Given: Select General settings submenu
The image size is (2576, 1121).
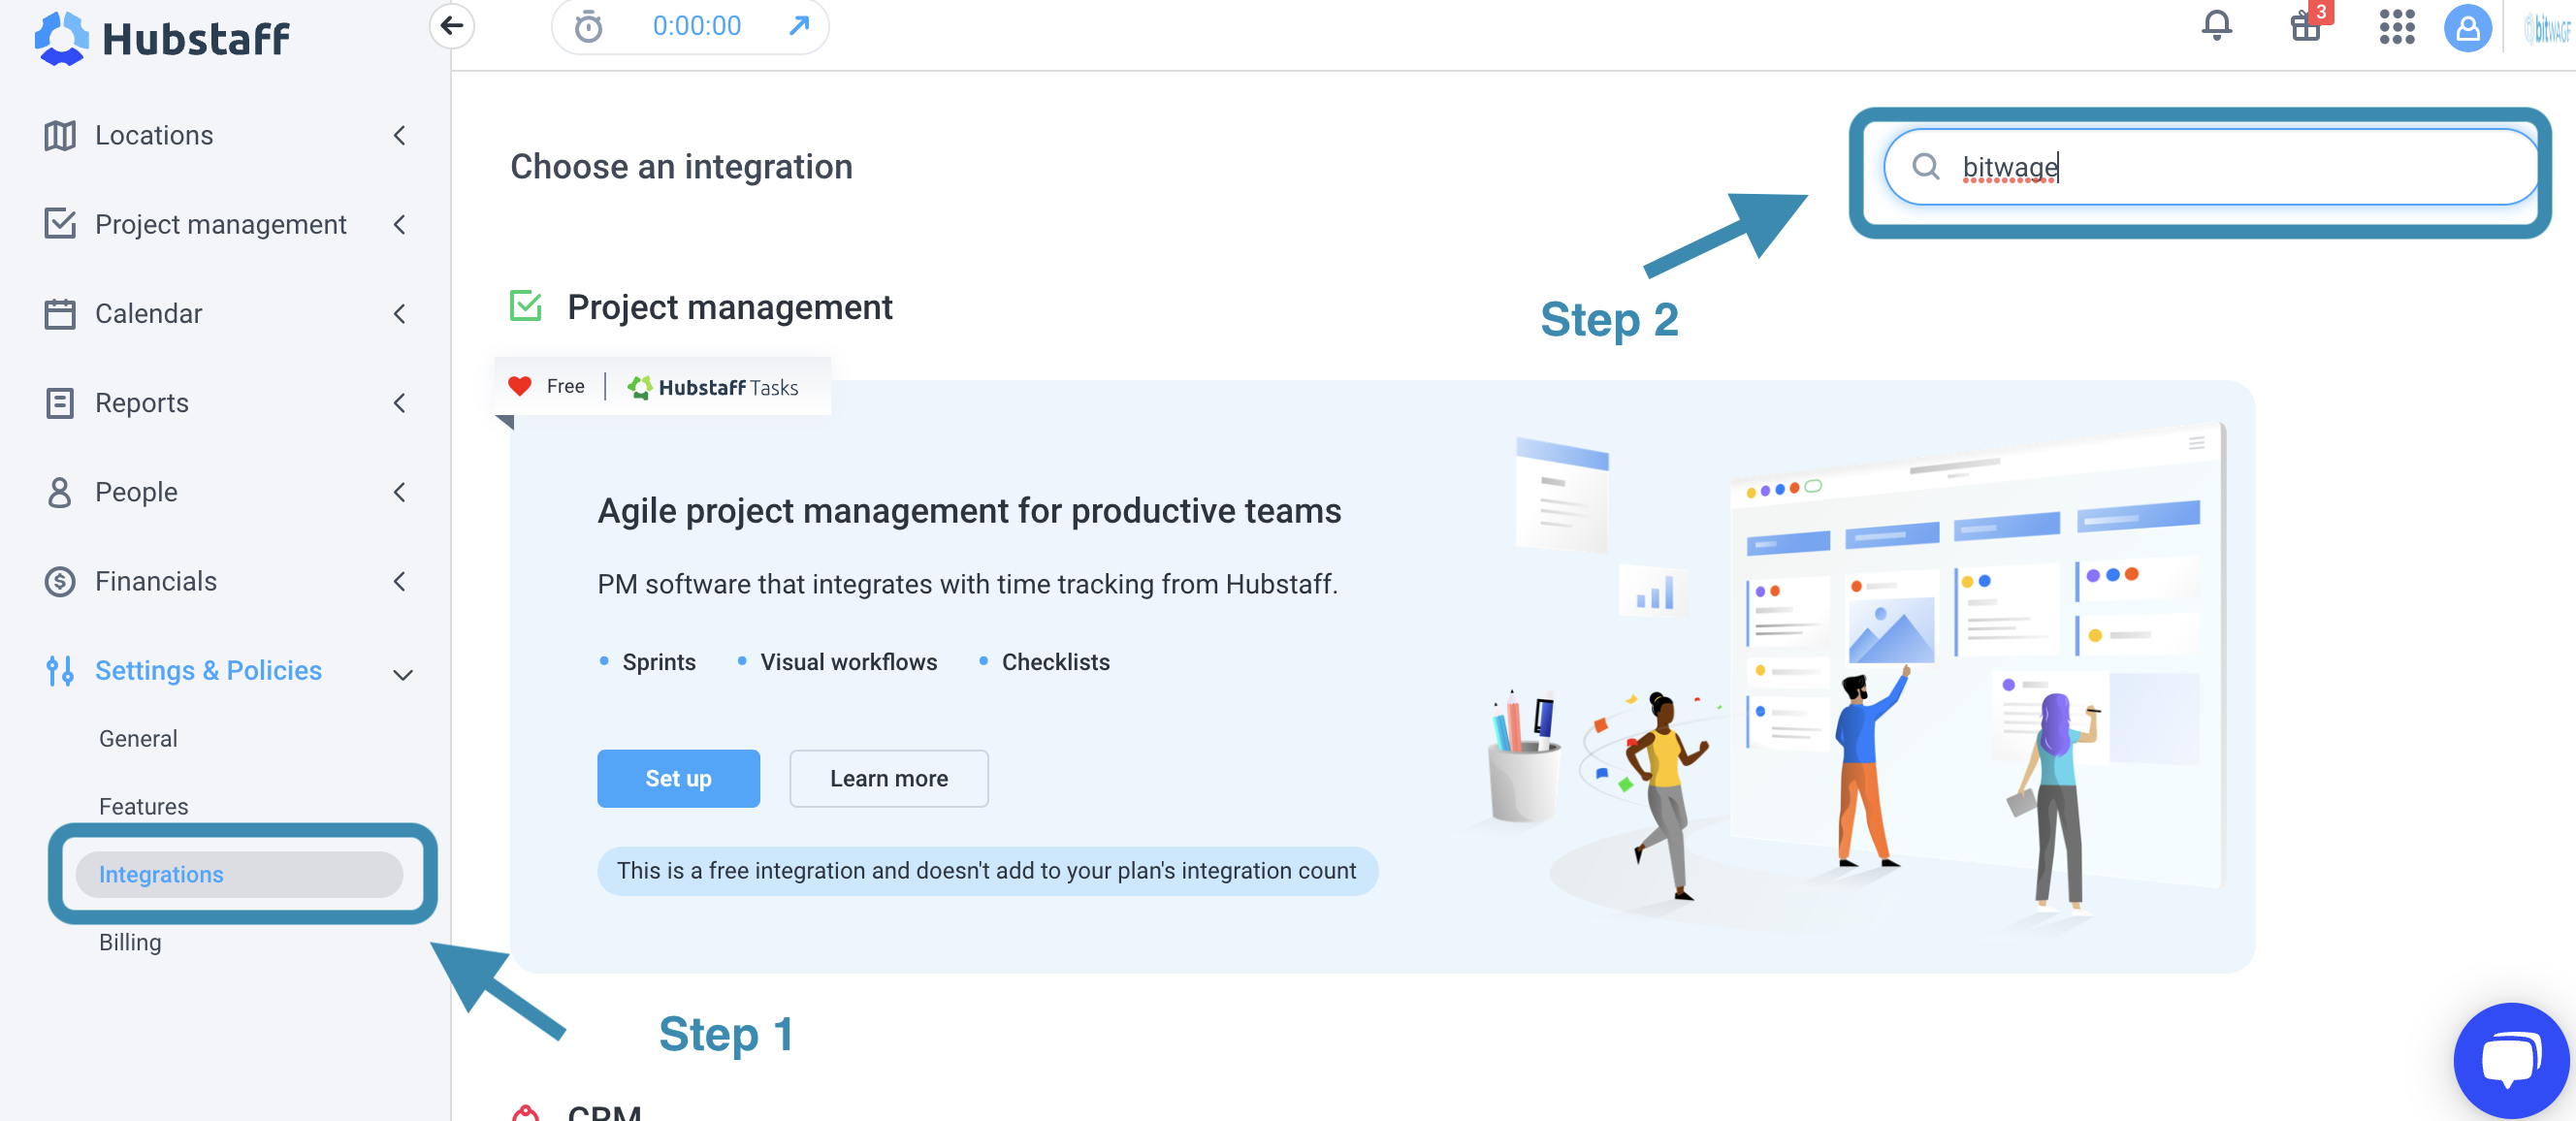Looking at the screenshot, I should pos(138,738).
